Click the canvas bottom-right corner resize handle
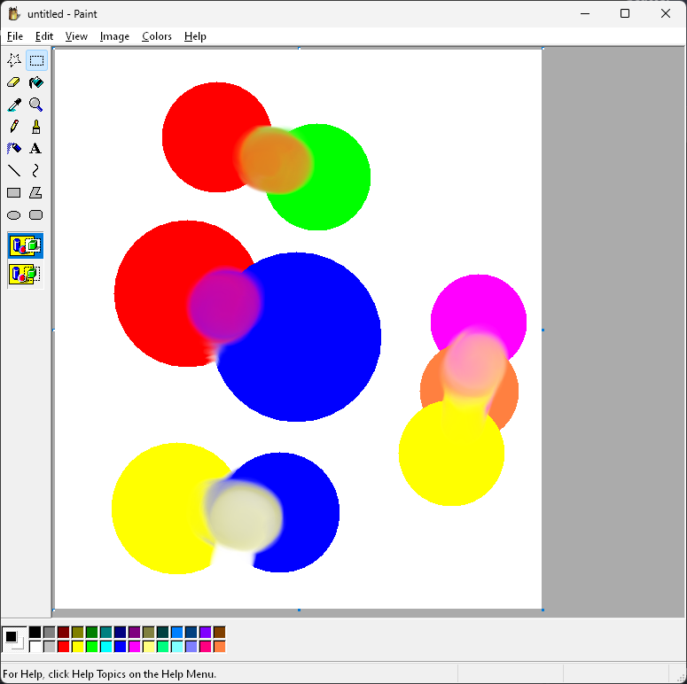 (x=543, y=610)
